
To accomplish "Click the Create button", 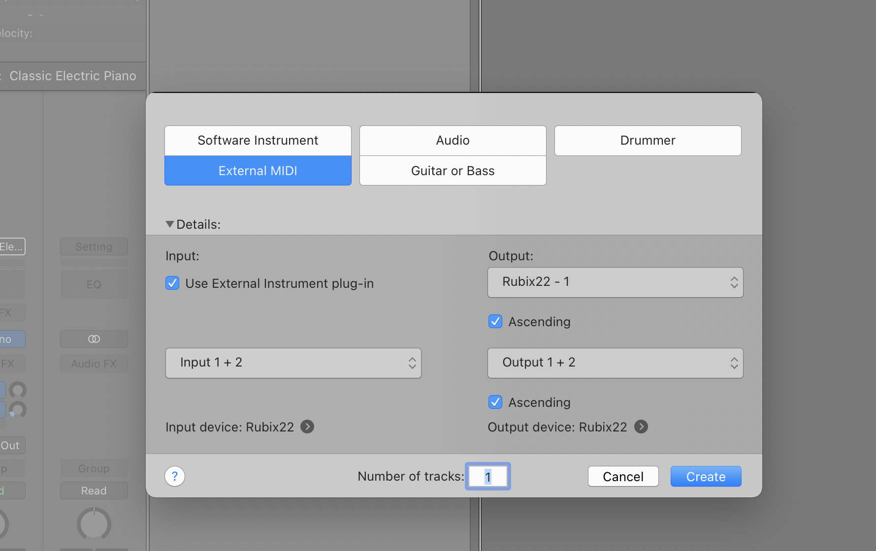I will (x=706, y=476).
